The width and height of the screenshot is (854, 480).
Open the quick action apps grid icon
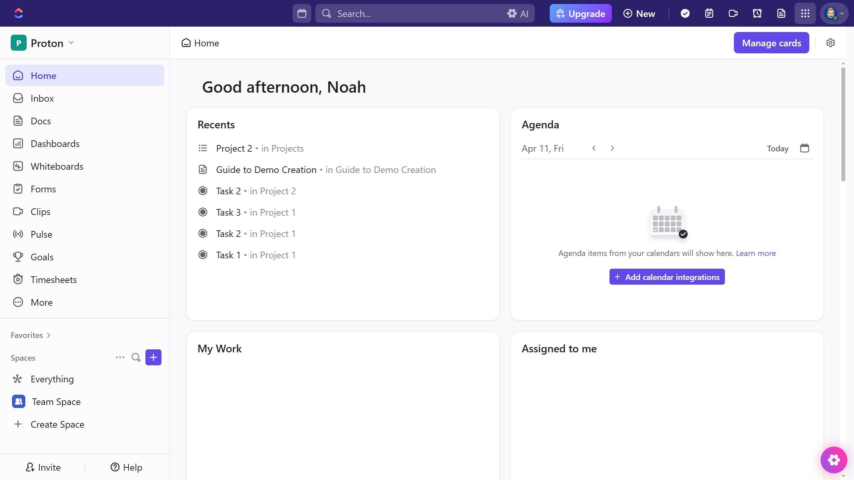pos(805,13)
